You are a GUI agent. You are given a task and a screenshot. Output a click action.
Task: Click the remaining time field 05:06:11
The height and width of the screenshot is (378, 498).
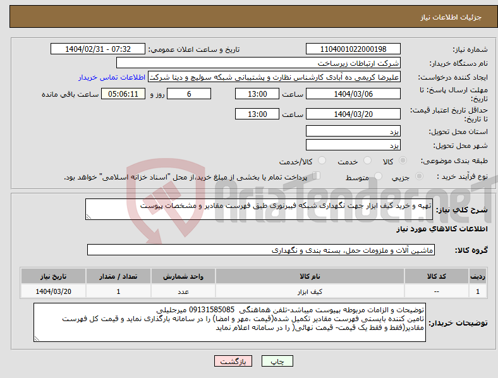[123, 94]
